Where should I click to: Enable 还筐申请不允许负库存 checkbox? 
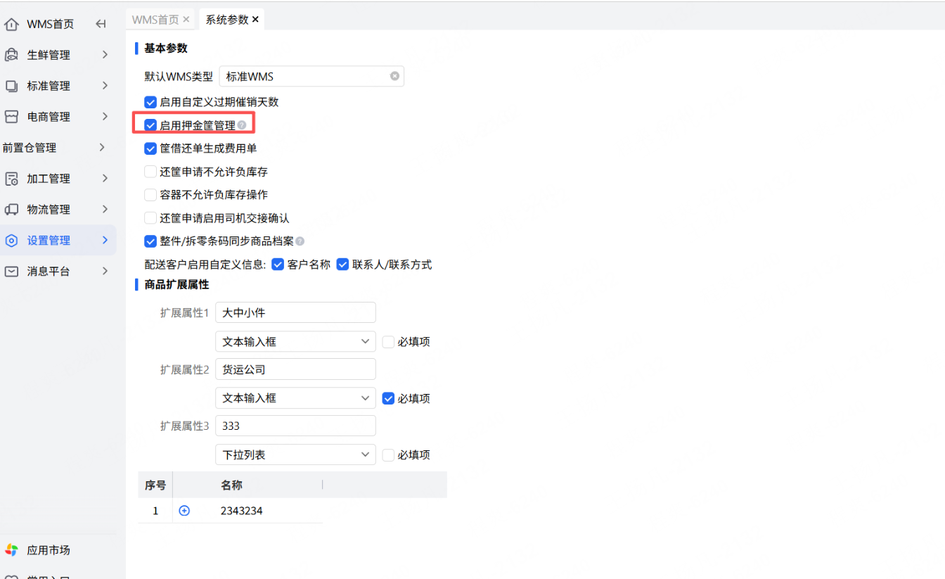(x=150, y=172)
